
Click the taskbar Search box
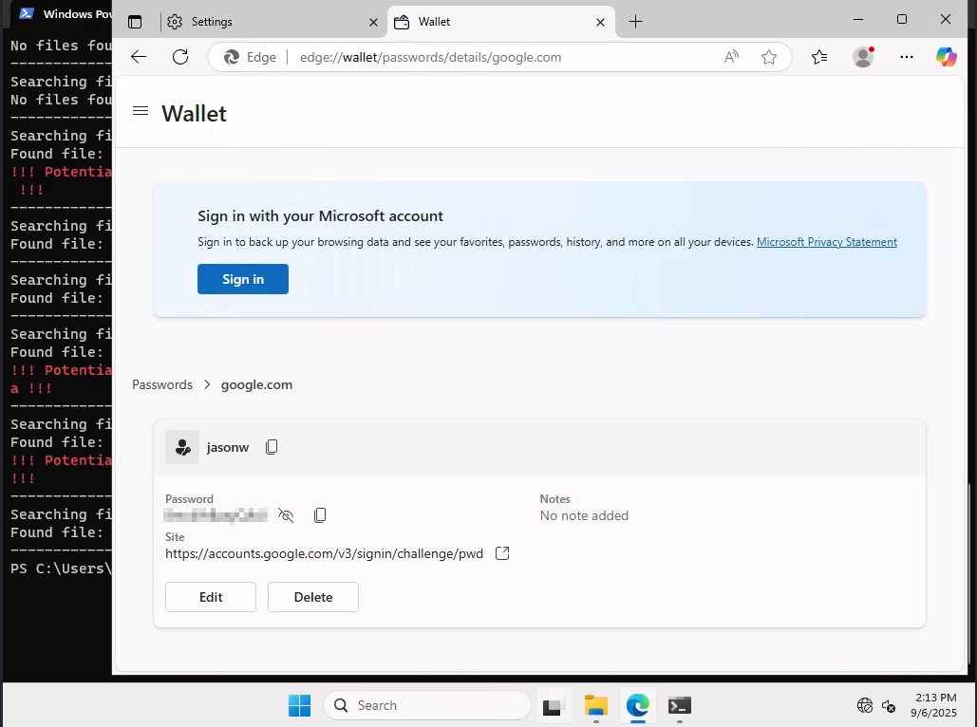coord(427,705)
